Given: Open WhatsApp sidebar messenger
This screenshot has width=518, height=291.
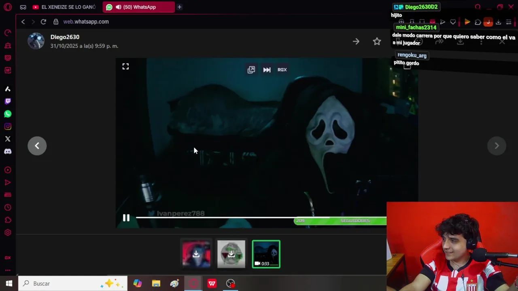Looking at the screenshot, I should point(8,114).
